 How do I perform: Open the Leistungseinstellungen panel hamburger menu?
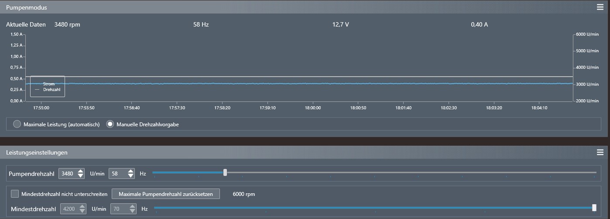pyautogui.click(x=600, y=152)
